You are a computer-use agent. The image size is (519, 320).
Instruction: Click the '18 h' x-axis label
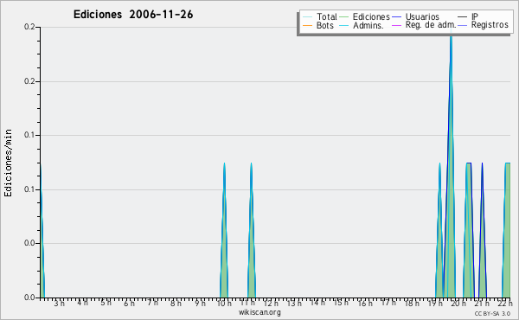point(412,303)
